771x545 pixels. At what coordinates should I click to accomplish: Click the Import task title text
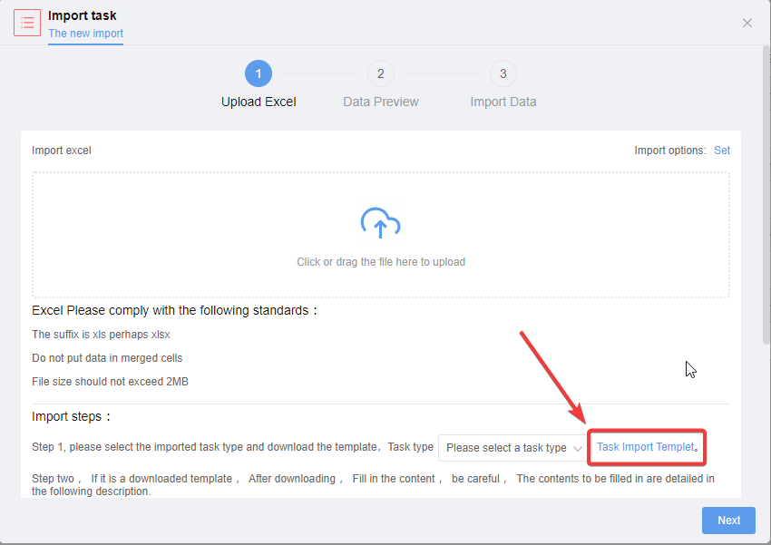tap(83, 15)
